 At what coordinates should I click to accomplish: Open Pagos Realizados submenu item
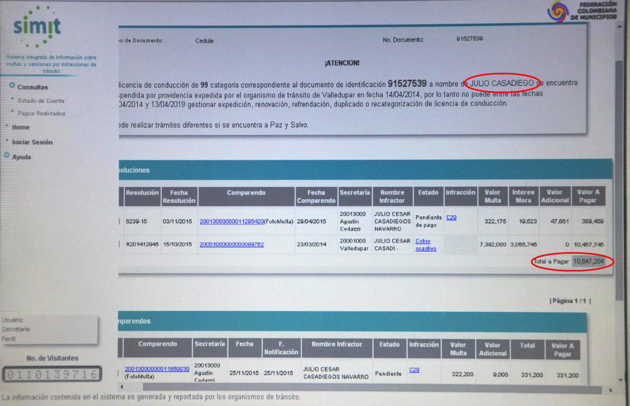pyautogui.click(x=42, y=113)
